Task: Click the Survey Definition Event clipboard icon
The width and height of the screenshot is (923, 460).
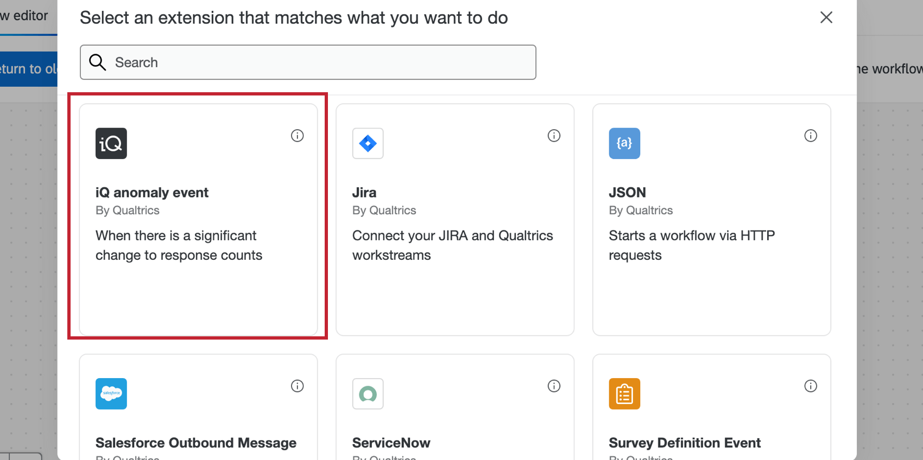Action: 624,394
